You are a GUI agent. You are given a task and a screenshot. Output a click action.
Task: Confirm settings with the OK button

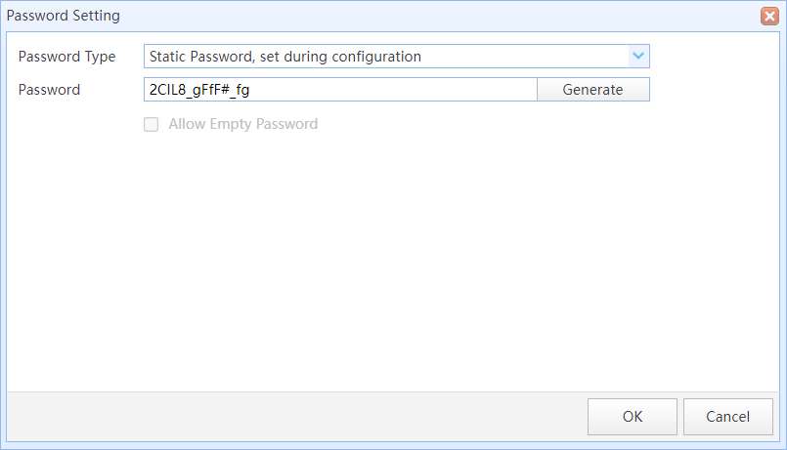[633, 417]
